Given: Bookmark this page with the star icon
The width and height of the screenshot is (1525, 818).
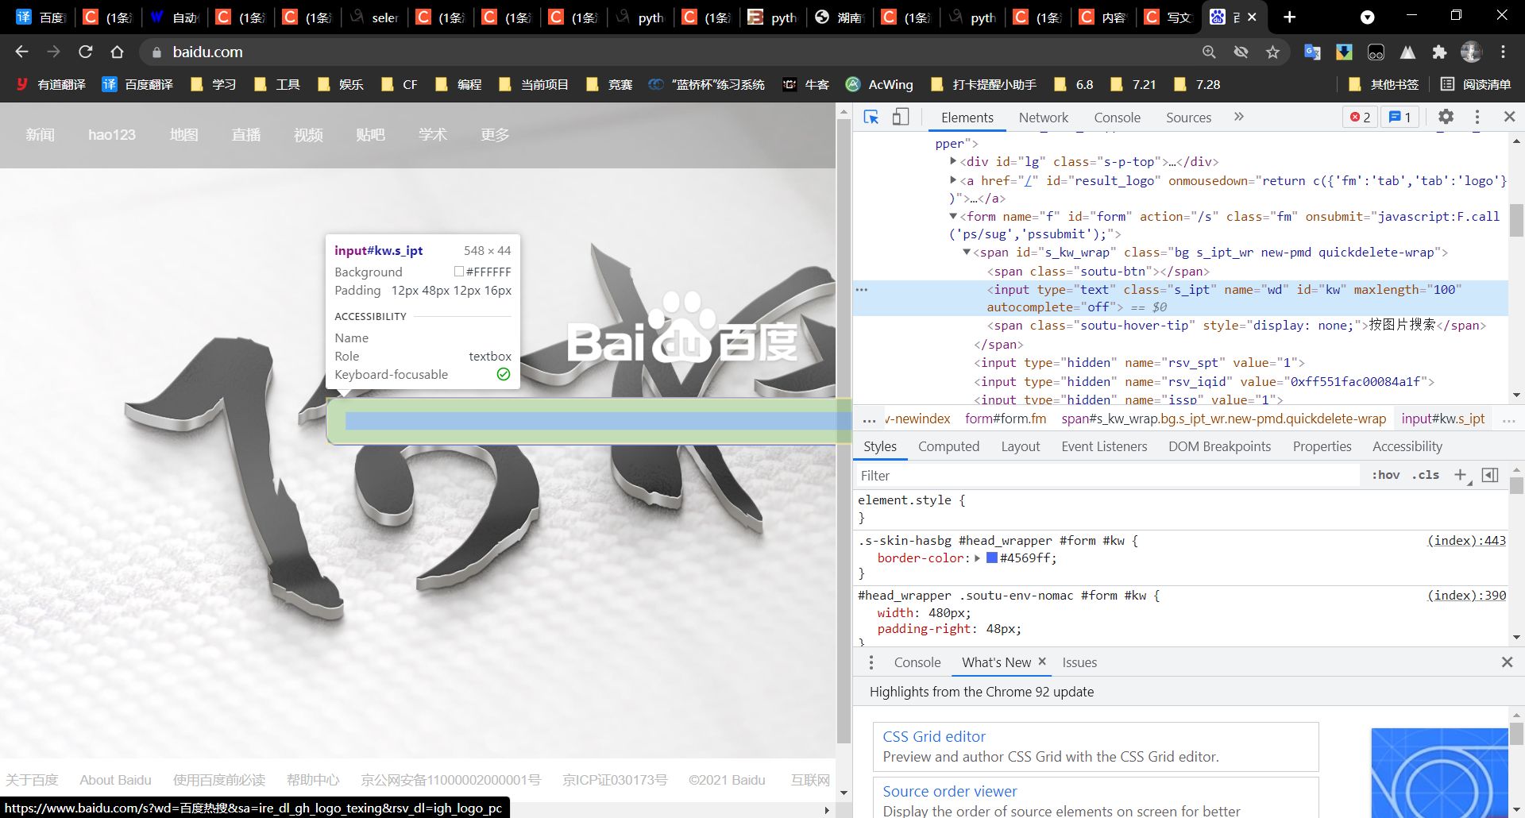Looking at the screenshot, I should [x=1272, y=52].
